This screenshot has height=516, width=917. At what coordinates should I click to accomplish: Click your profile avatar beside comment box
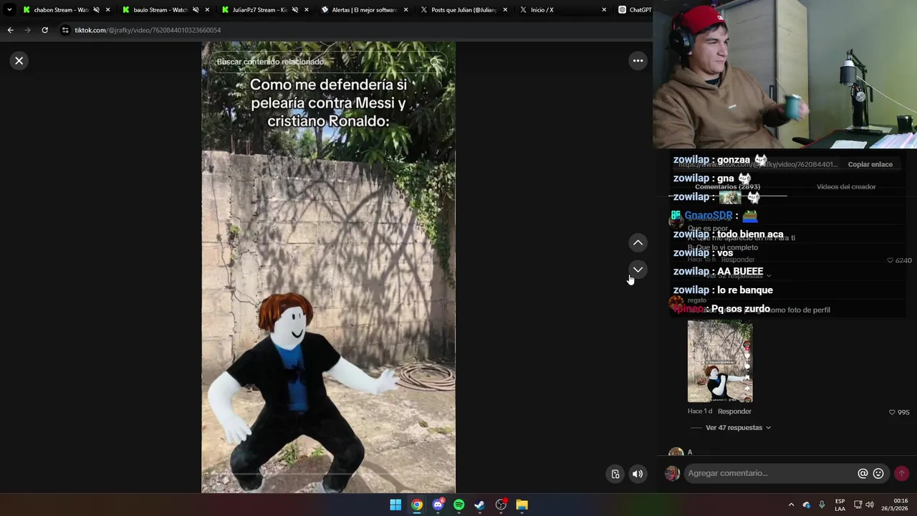(x=672, y=473)
